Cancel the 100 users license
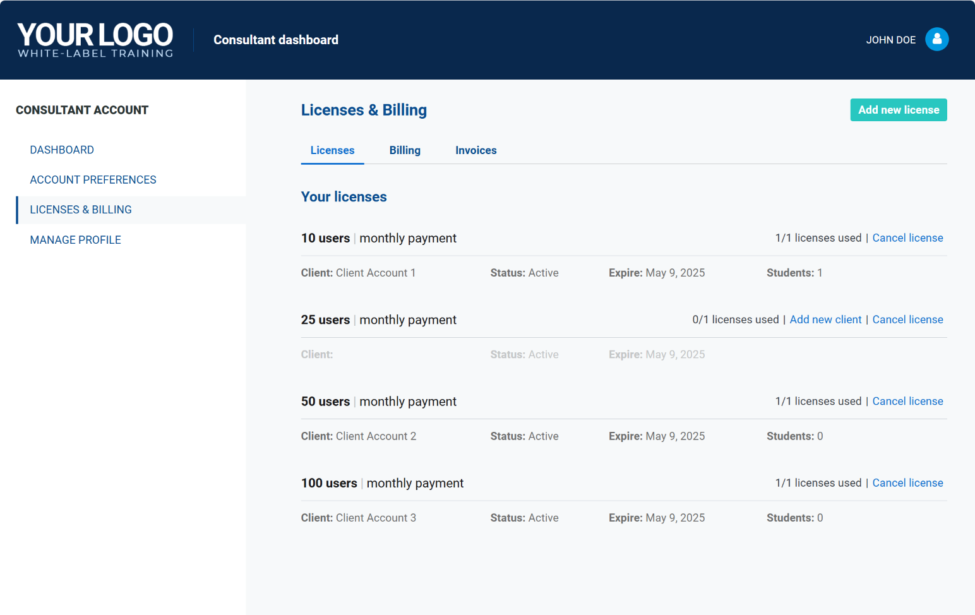The width and height of the screenshot is (975, 615). point(907,483)
